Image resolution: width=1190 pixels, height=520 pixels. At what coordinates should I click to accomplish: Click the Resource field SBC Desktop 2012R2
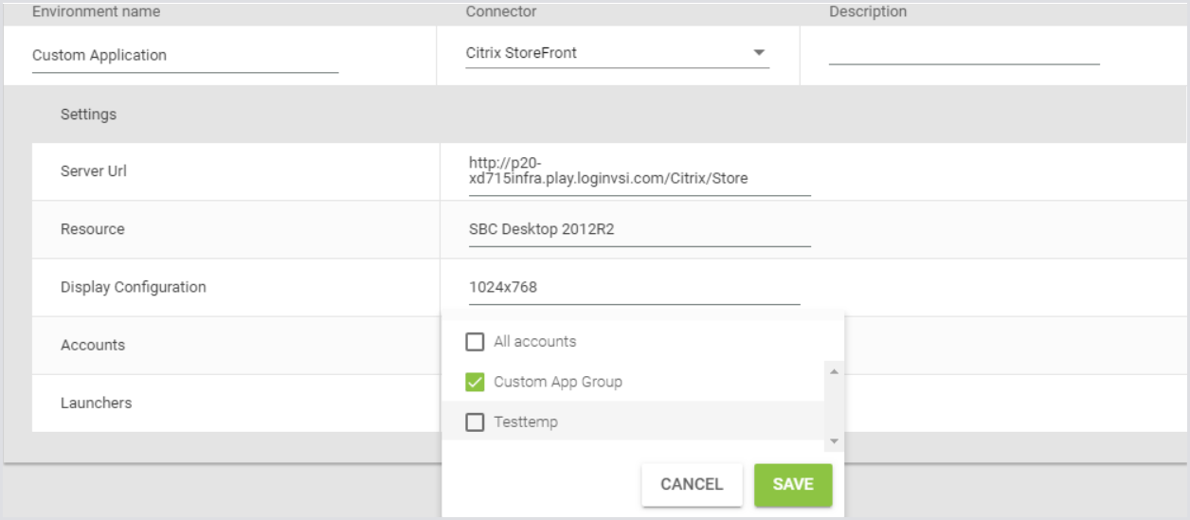click(640, 229)
